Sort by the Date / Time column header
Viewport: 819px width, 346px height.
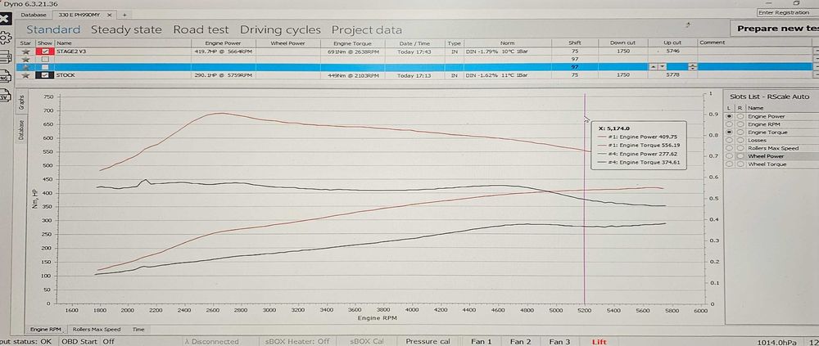(x=414, y=43)
